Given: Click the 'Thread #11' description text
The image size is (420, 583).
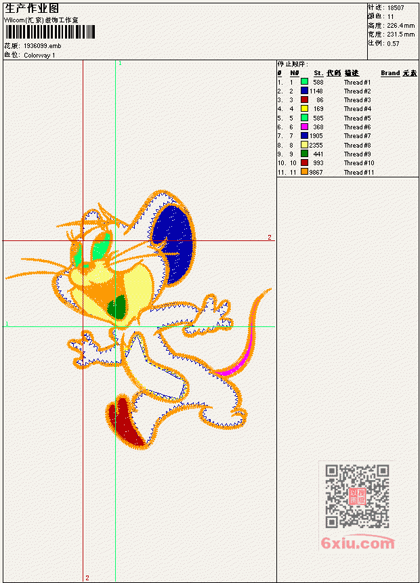Looking at the screenshot, I should (358, 173).
